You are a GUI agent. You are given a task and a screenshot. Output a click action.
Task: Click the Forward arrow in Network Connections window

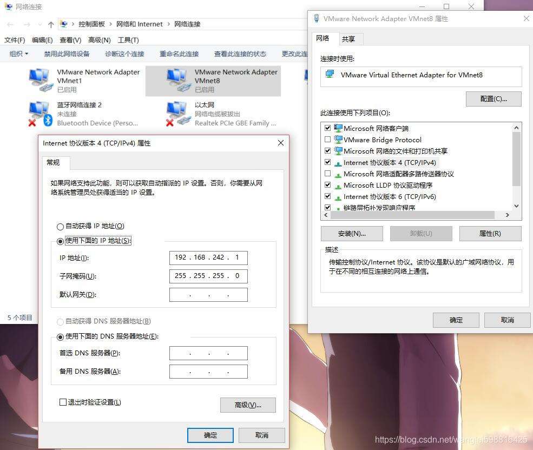[27, 24]
